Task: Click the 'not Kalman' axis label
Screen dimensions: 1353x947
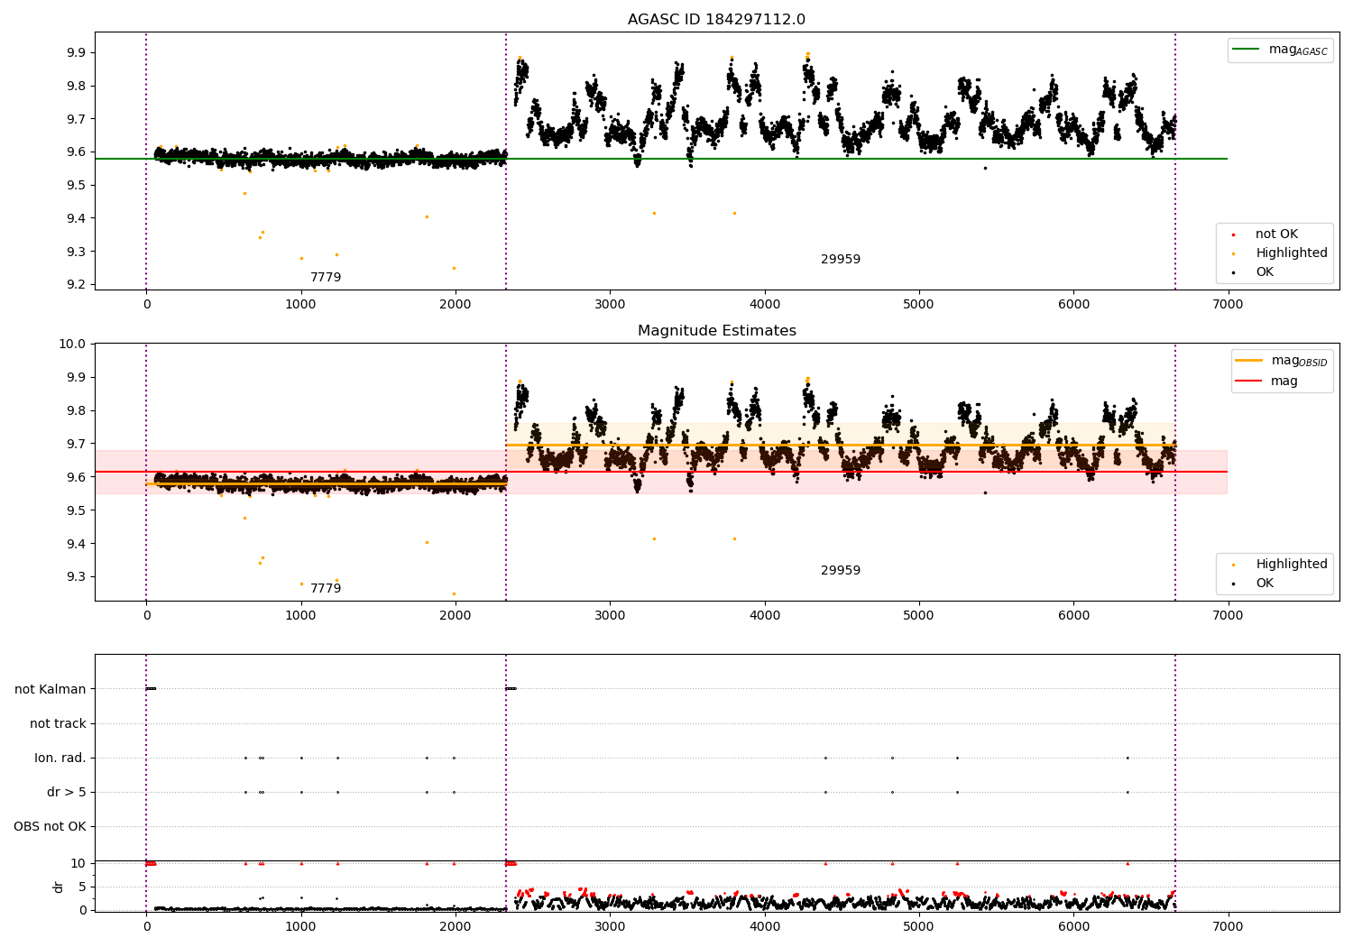Action: pyautogui.click(x=51, y=689)
